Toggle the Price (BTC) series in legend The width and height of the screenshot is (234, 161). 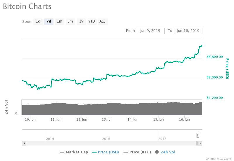click(137, 152)
